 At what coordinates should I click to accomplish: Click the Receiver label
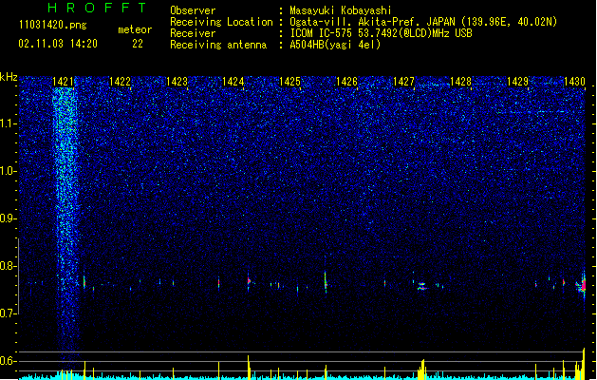click(193, 33)
